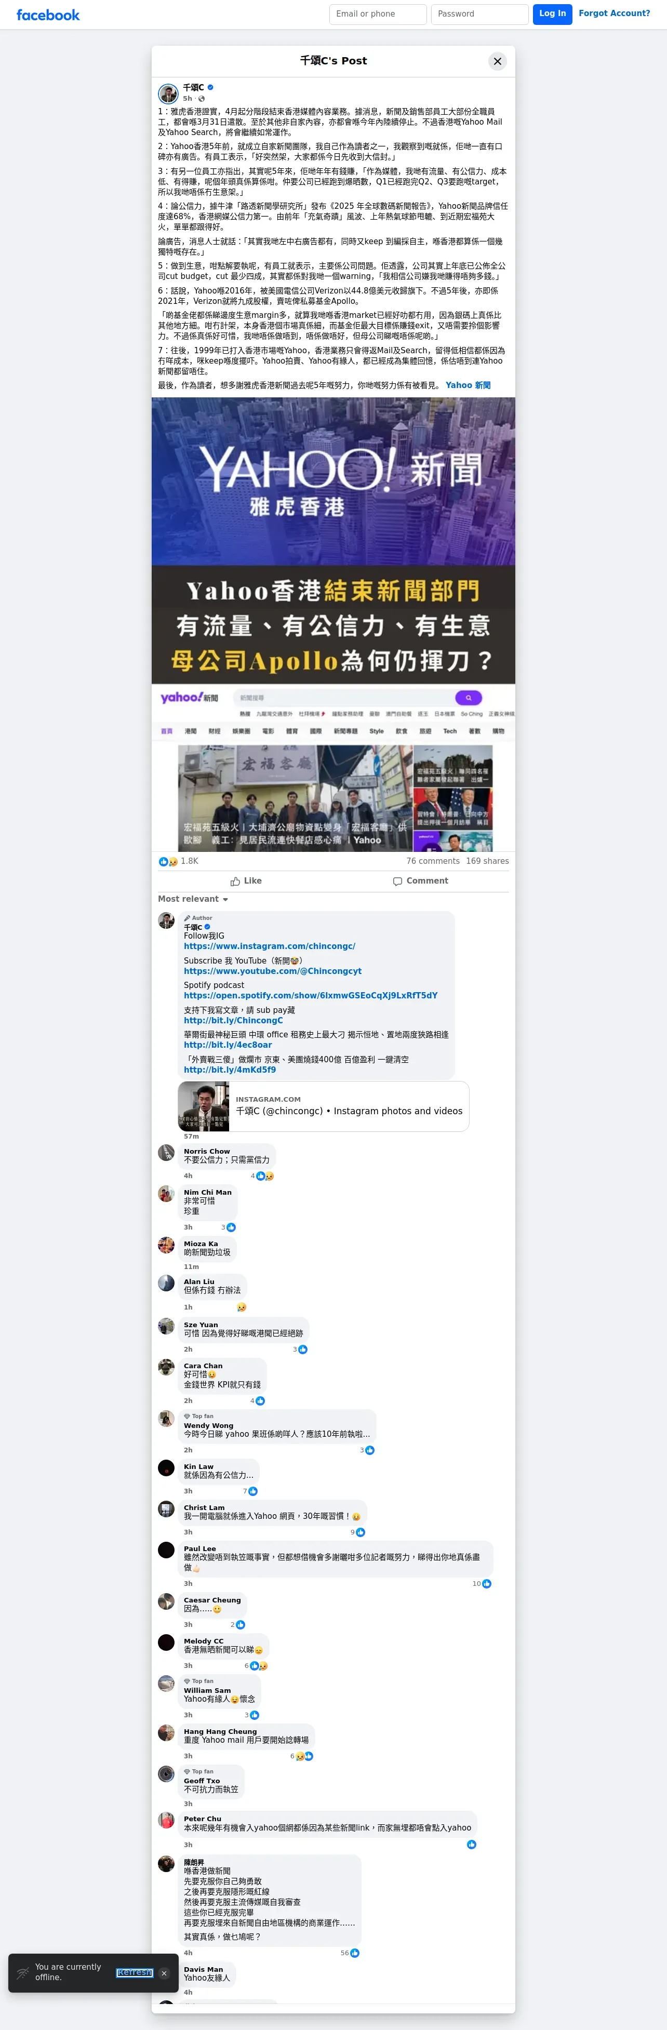
Task: Click the 57m timestamp on the author's comment
Action: 192,1137
